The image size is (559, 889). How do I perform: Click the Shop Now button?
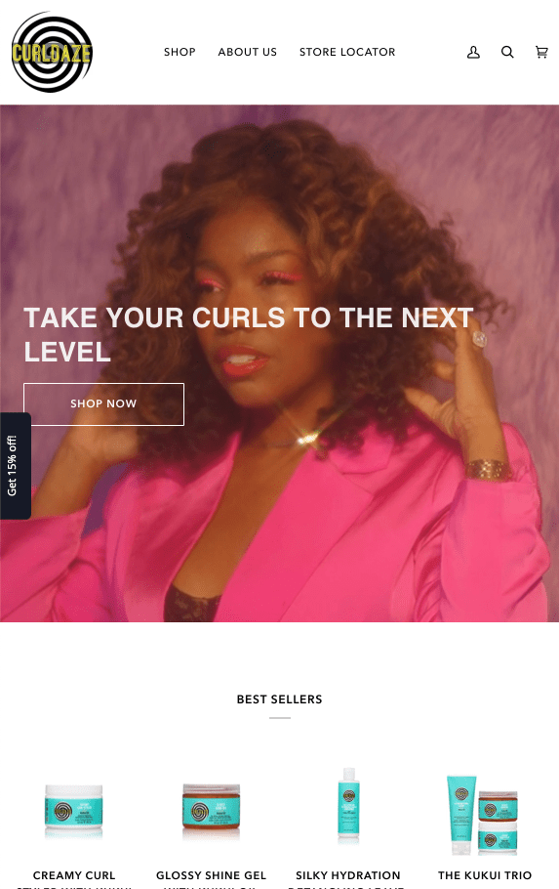(x=103, y=403)
